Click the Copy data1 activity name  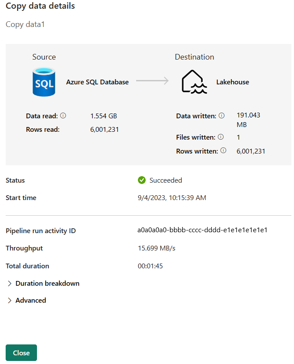(25, 24)
